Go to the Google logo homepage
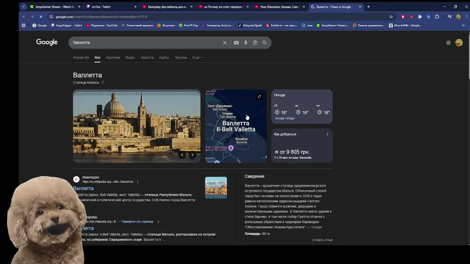Screen dimensions: 470x264 pyautogui.click(x=47, y=42)
